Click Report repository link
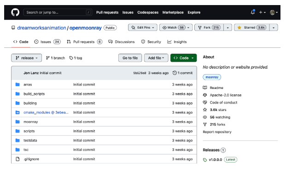 point(217,132)
